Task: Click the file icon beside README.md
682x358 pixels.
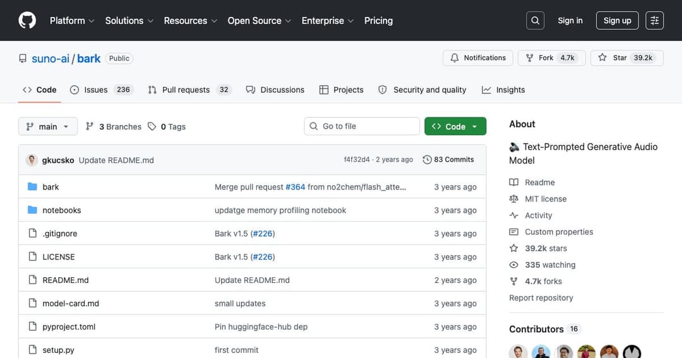Action: point(33,280)
